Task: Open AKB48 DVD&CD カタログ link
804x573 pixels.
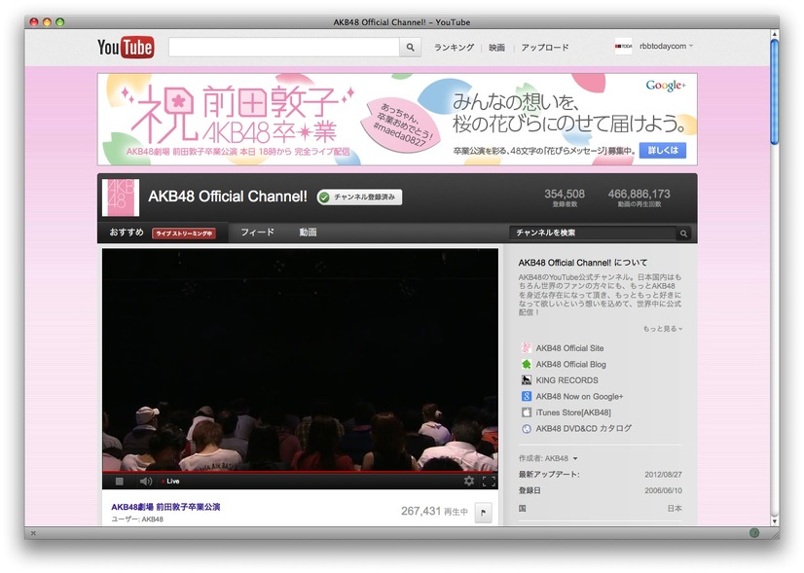Action: tap(583, 428)
